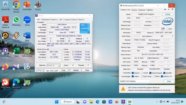Click the GPU-Z Name field showing Intel(R) UHD Graphics
186x105 pixels.
coord(146,14)
